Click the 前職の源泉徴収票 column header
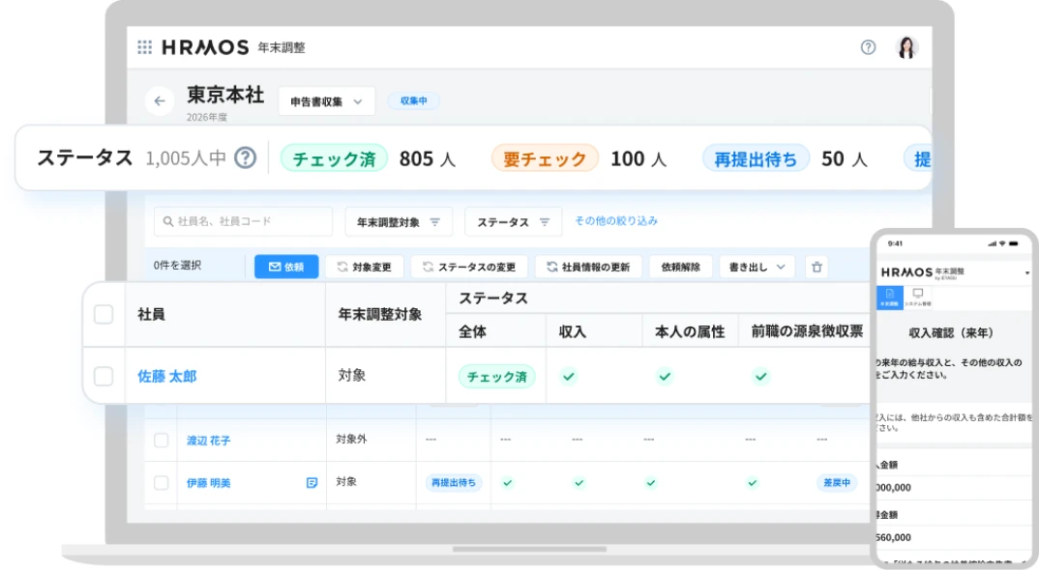 [807, 331]
